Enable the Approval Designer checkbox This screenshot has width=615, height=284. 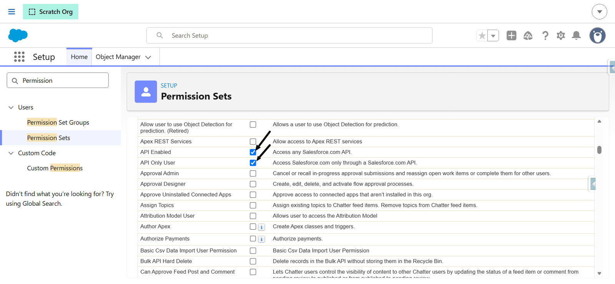click(253, 184)
